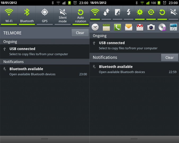Open USB connected notification in left panel

[x=45, y=51]
